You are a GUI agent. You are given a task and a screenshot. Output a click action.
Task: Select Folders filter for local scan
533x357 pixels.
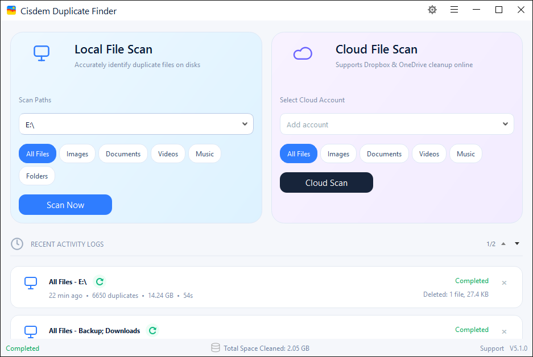(37, 176)
